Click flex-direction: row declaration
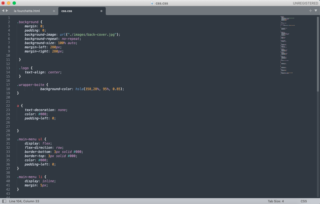The image size is (320, 204). (44, 148)
